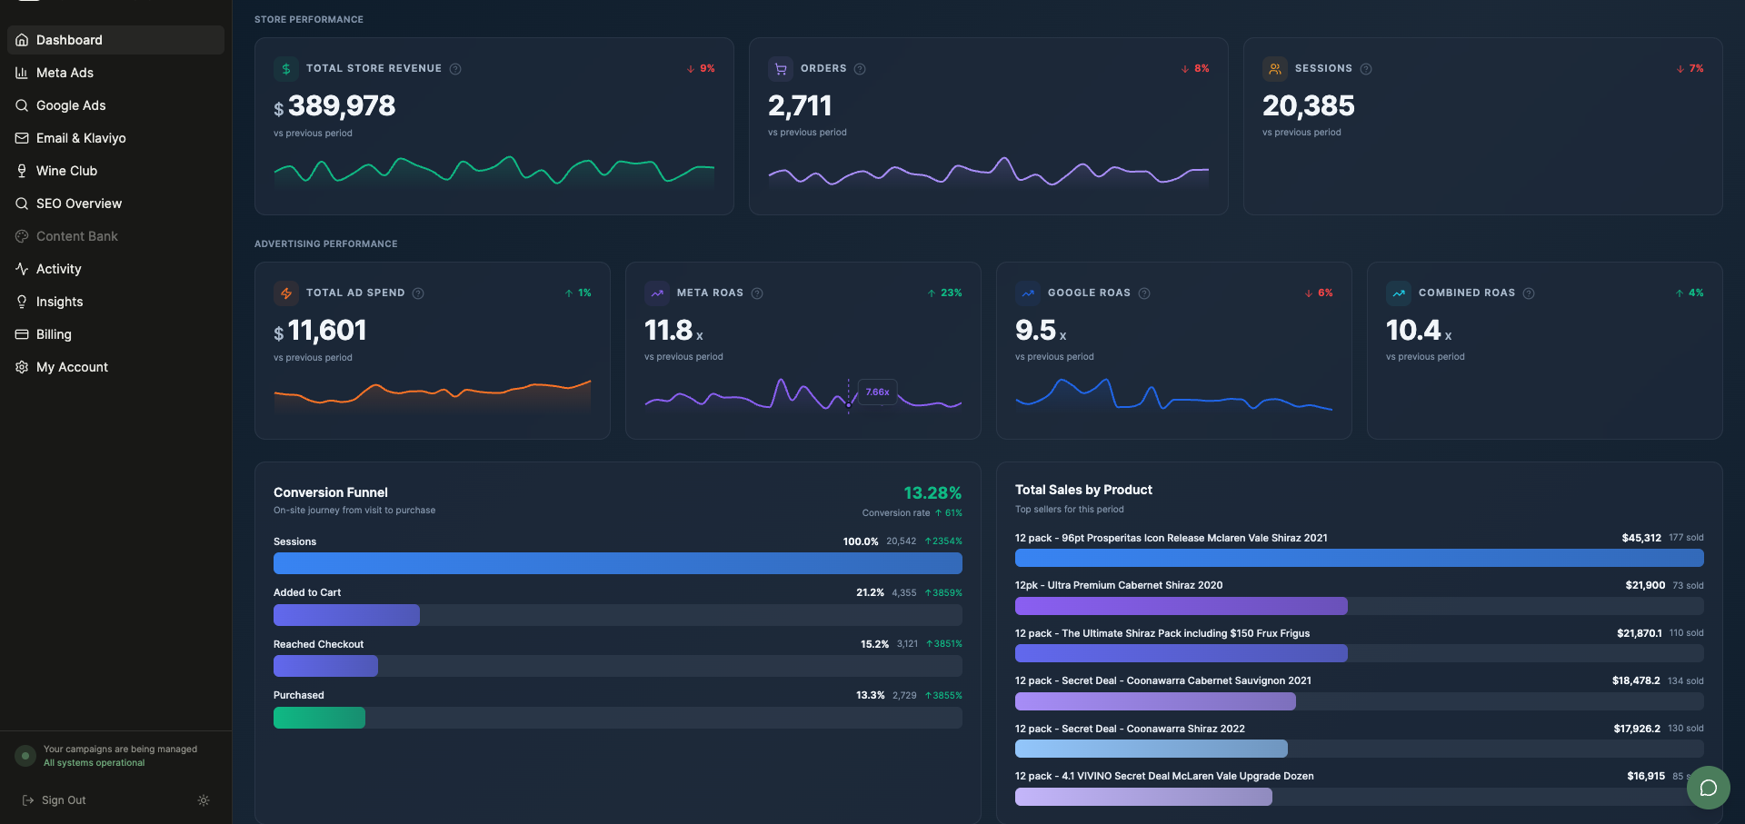Click the $389,978 revenue value

pyautogui.click(x=334, y=106)
